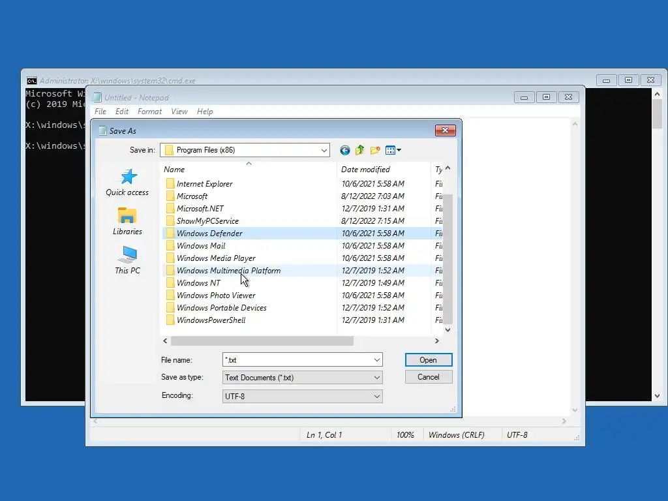Select the Windows Mail folder icon
668x501 pixels.
click(x=170, y=245)
